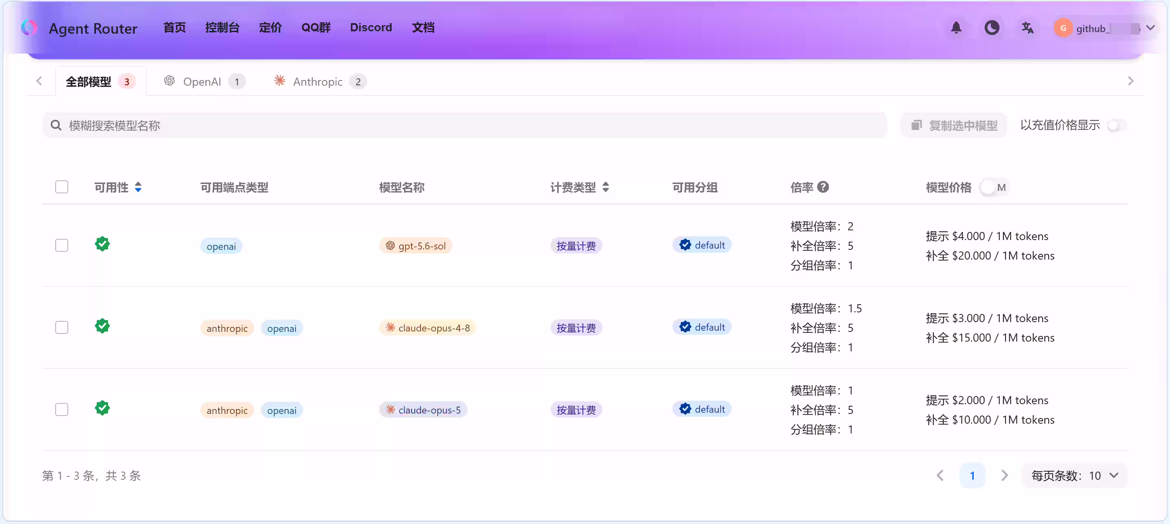Click page 1 pagination button

click(x=972, y=475)
